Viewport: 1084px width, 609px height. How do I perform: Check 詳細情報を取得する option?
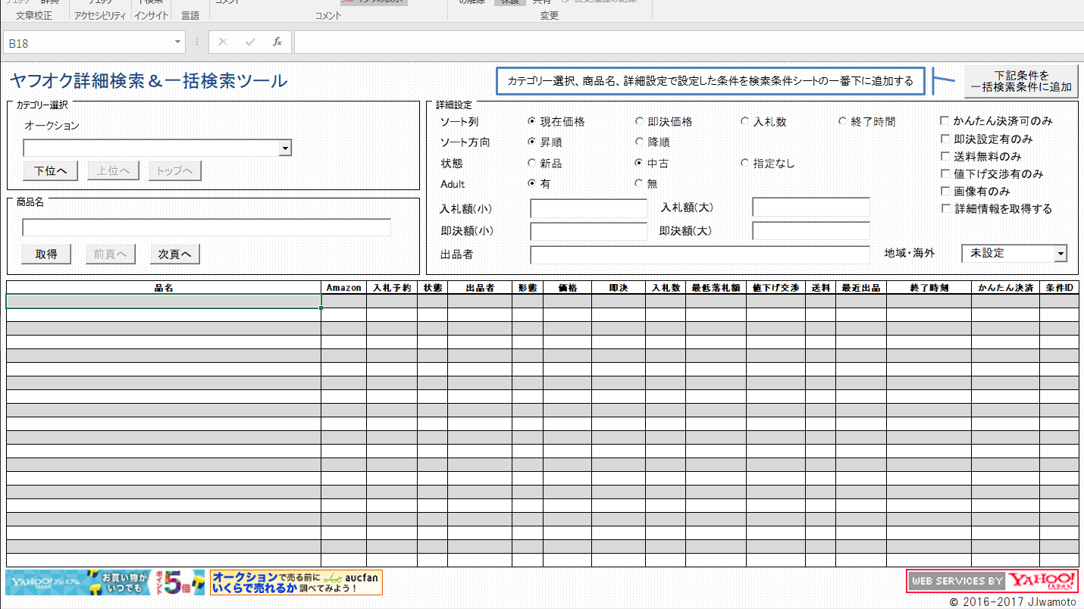945,208
